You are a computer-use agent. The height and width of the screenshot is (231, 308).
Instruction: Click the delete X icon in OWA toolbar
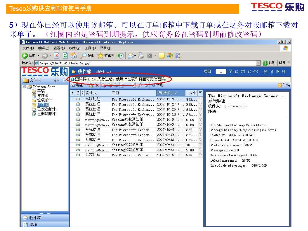pyautogui.click(x=97, y=85)
